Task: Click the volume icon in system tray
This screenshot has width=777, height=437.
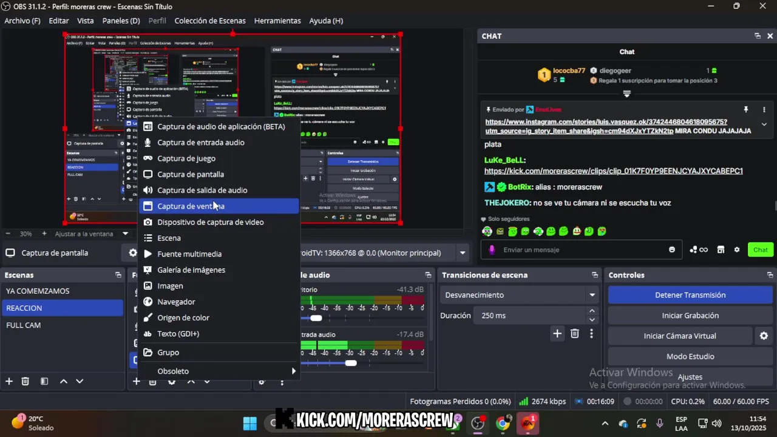Action: pos(717,423)
